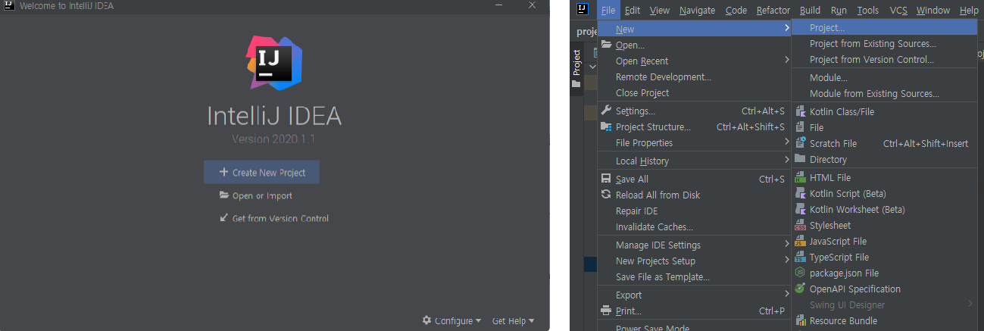Viewport: 984px width, 331px height.
Task: Click the folder icon beside Open...
Action: tap(606, 45)
